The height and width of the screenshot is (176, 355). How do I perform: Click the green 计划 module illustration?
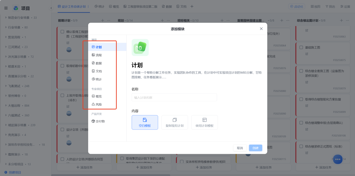coord(140,48)
